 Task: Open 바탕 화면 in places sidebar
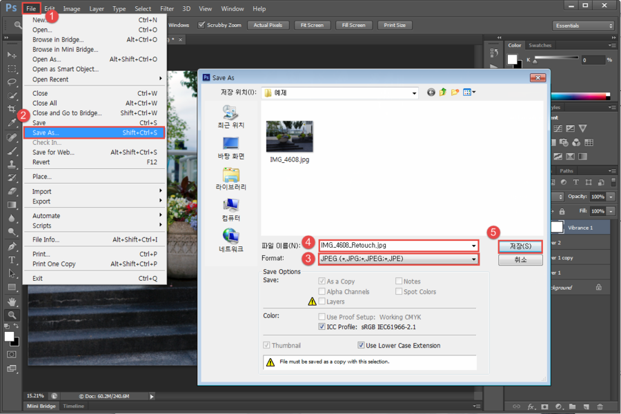[231, 148]
